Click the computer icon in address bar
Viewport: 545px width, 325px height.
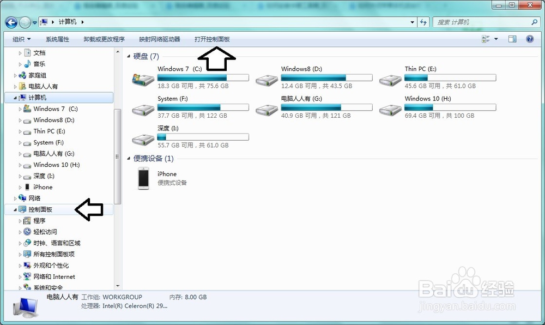[44, 22]
